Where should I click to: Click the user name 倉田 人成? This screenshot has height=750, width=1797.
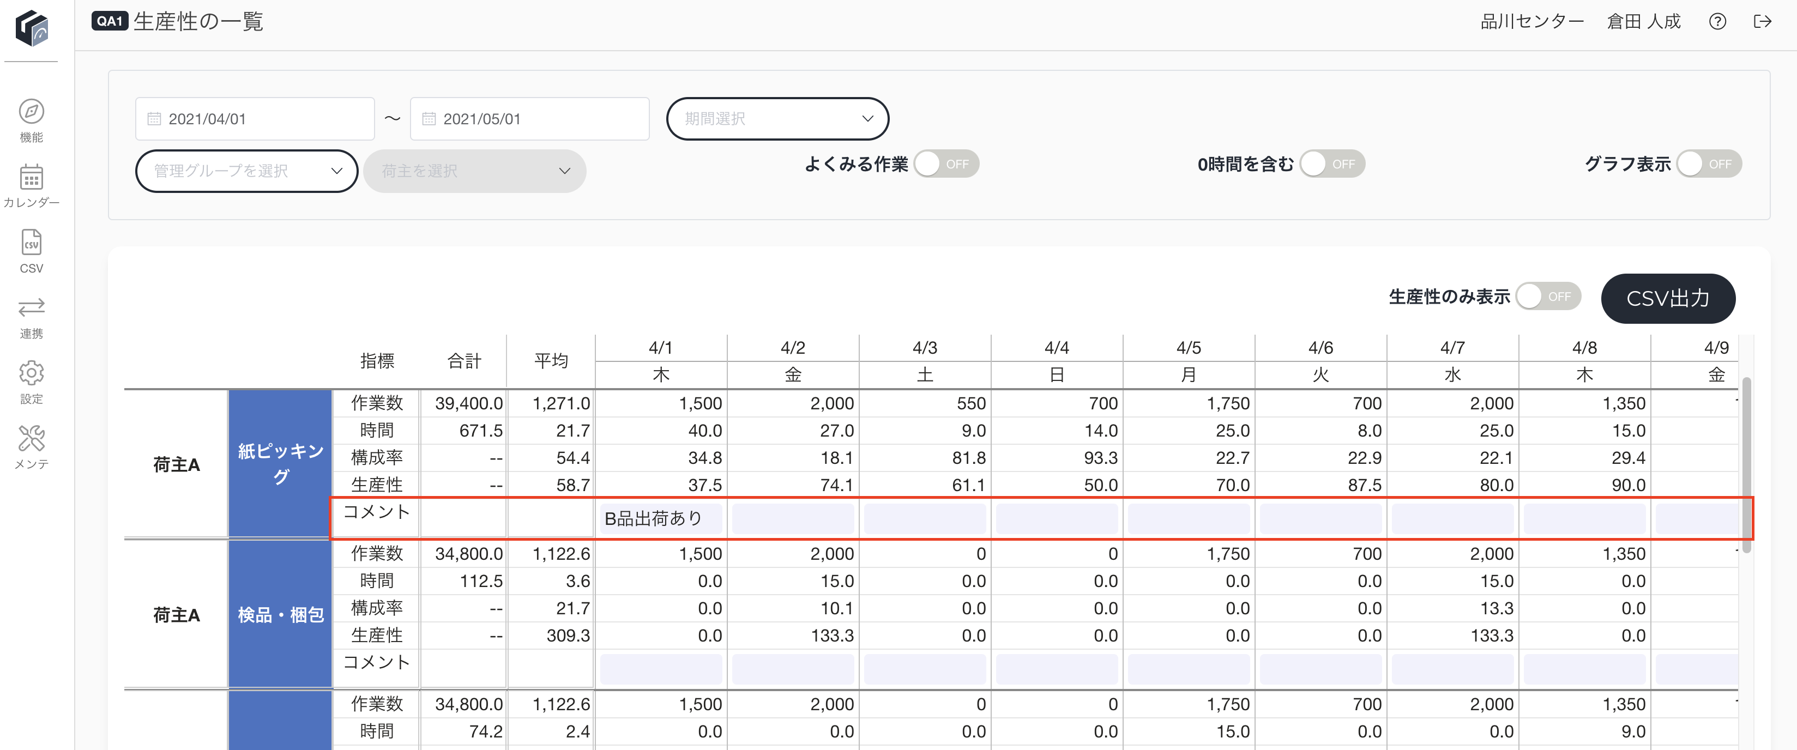tap(1644, 22)
